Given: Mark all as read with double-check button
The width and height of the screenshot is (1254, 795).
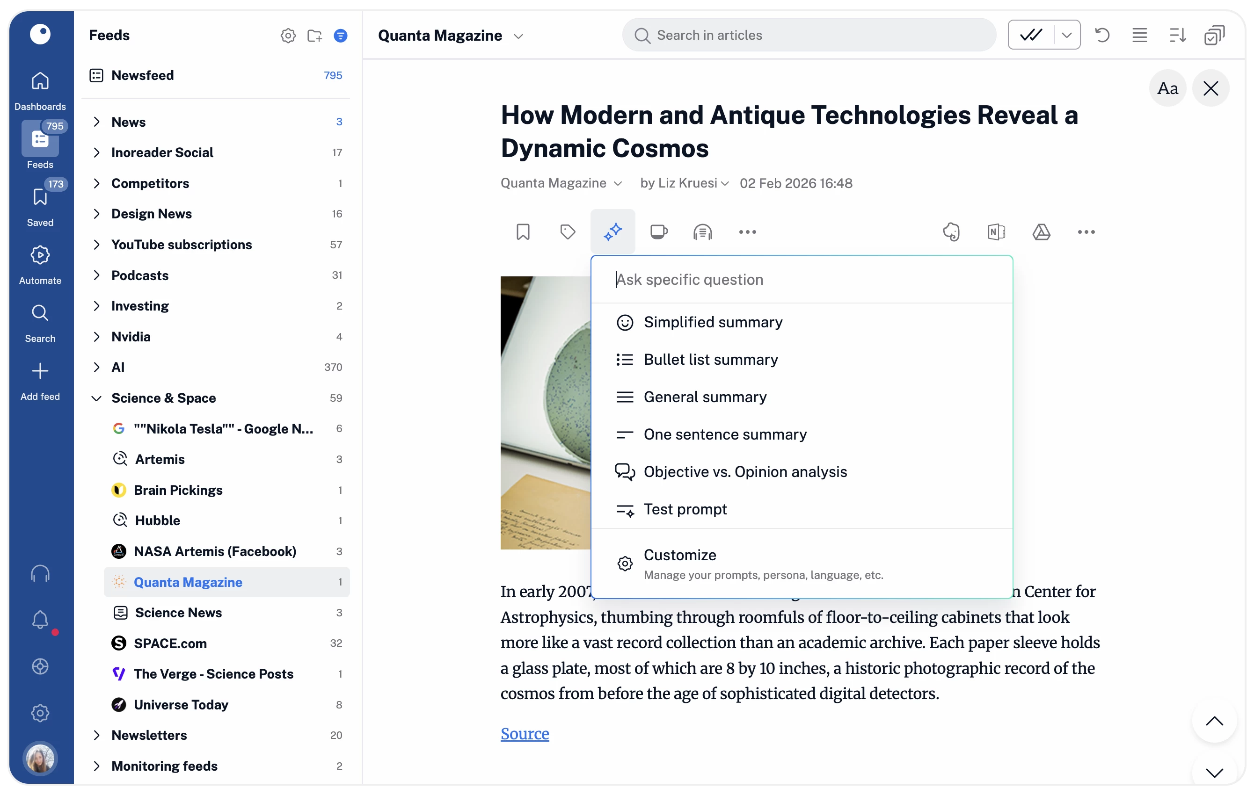Looking at the screenshot, I should click(1031, 35).
